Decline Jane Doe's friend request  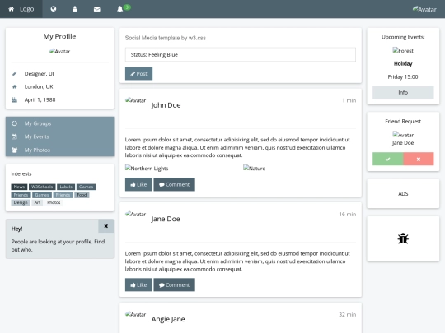pyautogui.click(x=419, y=159)
